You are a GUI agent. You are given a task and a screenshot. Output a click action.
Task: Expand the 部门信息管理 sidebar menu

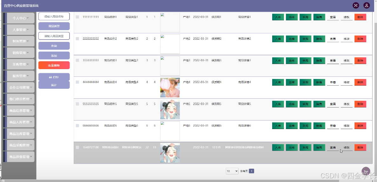[x=21, y=99]
